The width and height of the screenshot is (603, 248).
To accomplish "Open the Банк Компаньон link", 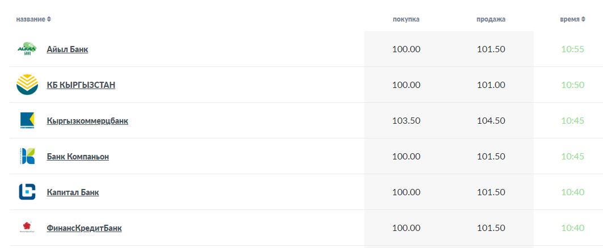I will pyautogui.click(x=78, y=157).
